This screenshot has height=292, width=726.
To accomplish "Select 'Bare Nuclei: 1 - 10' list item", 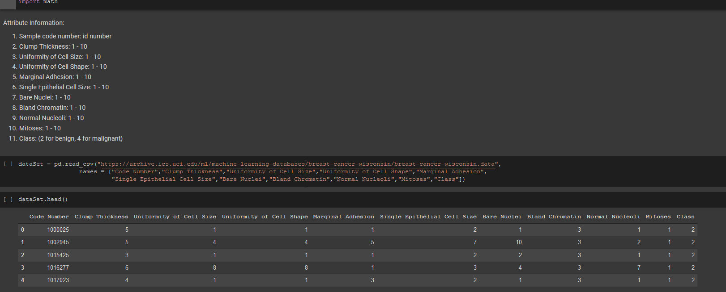I will point(45,97).
